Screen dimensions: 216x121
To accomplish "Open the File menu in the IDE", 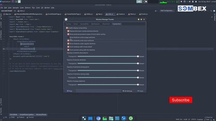I will tap(2, 8).
